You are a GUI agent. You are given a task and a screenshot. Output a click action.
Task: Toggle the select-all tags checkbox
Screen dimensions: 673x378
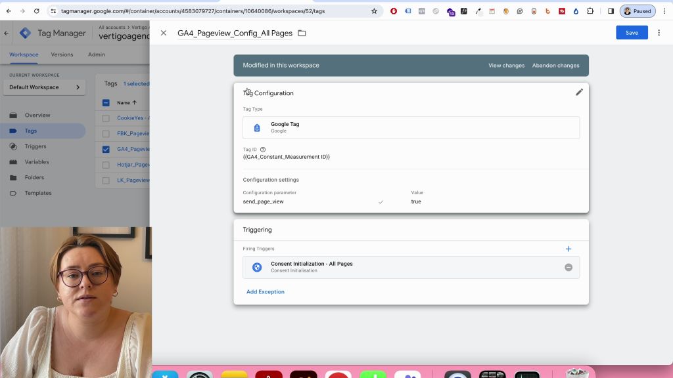(106, 103)
